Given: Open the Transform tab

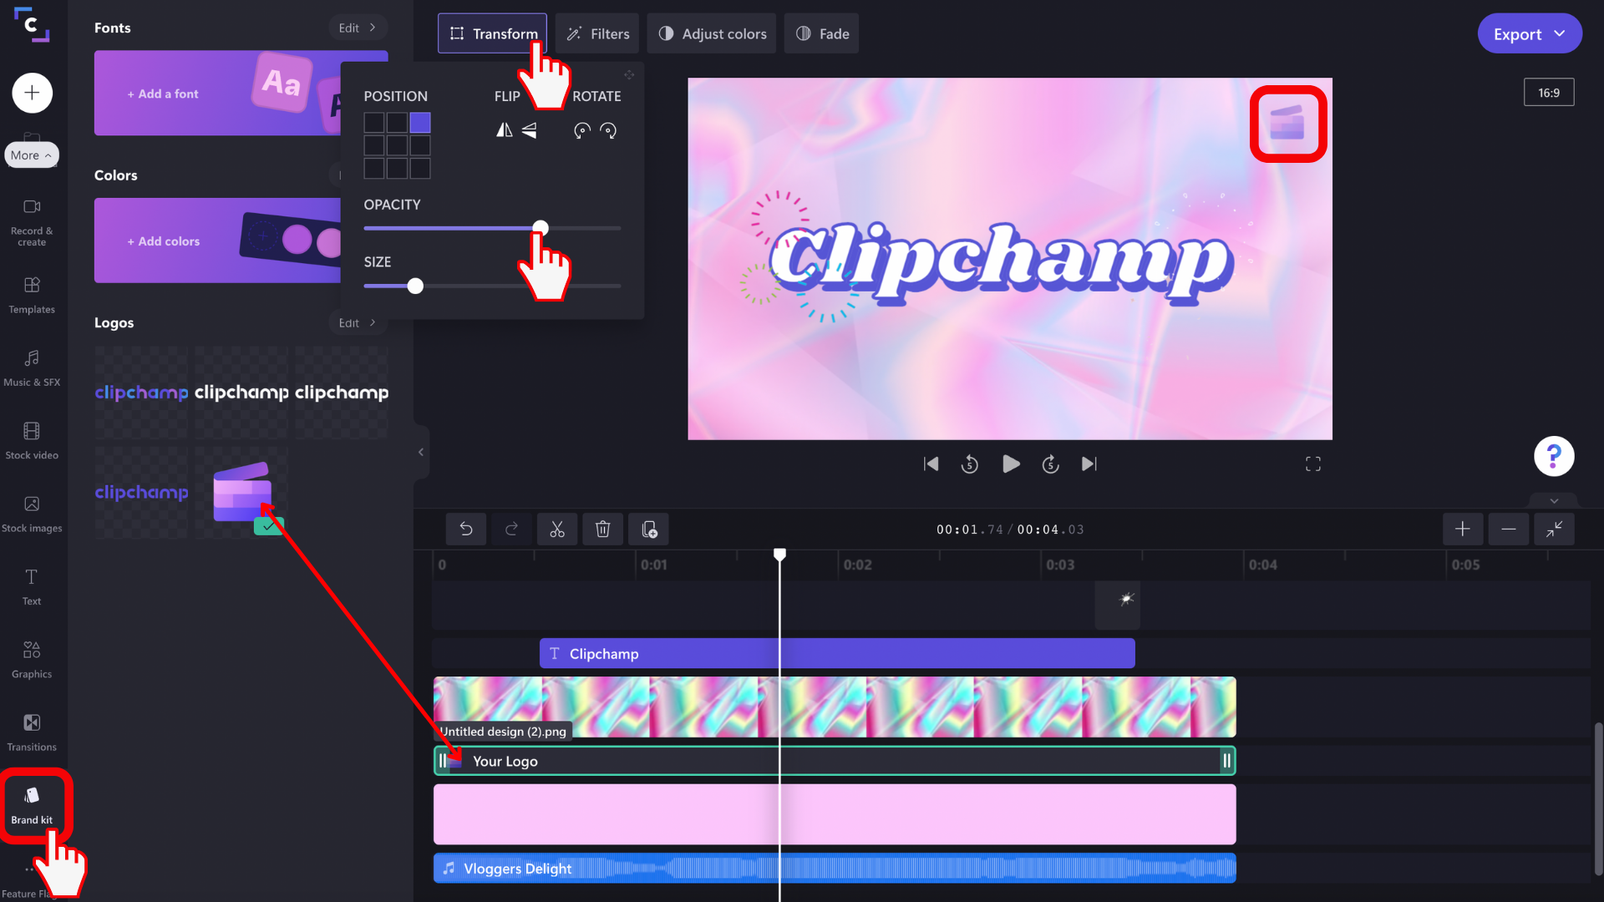Looking at the screenshot, I should 493,33.
